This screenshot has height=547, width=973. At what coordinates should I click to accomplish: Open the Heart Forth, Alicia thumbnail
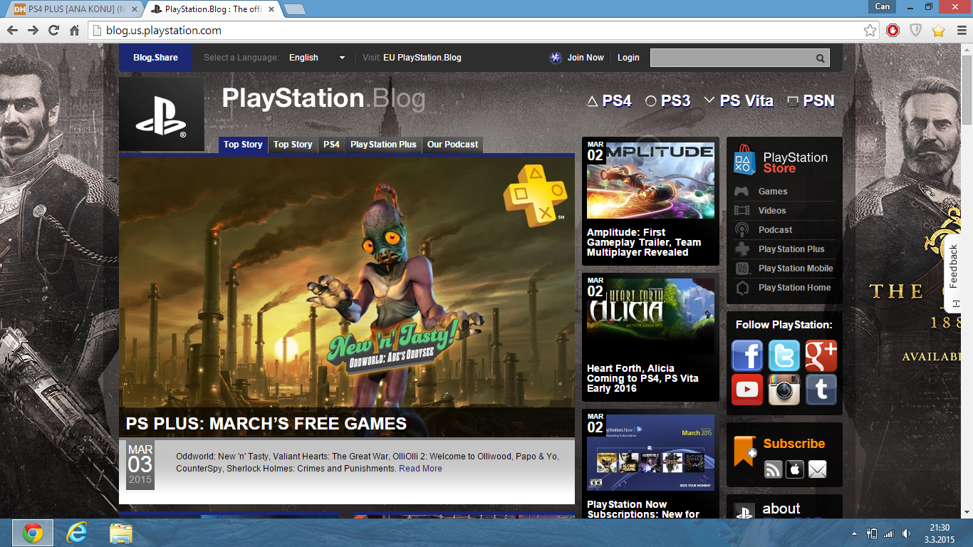pos(650,316)
